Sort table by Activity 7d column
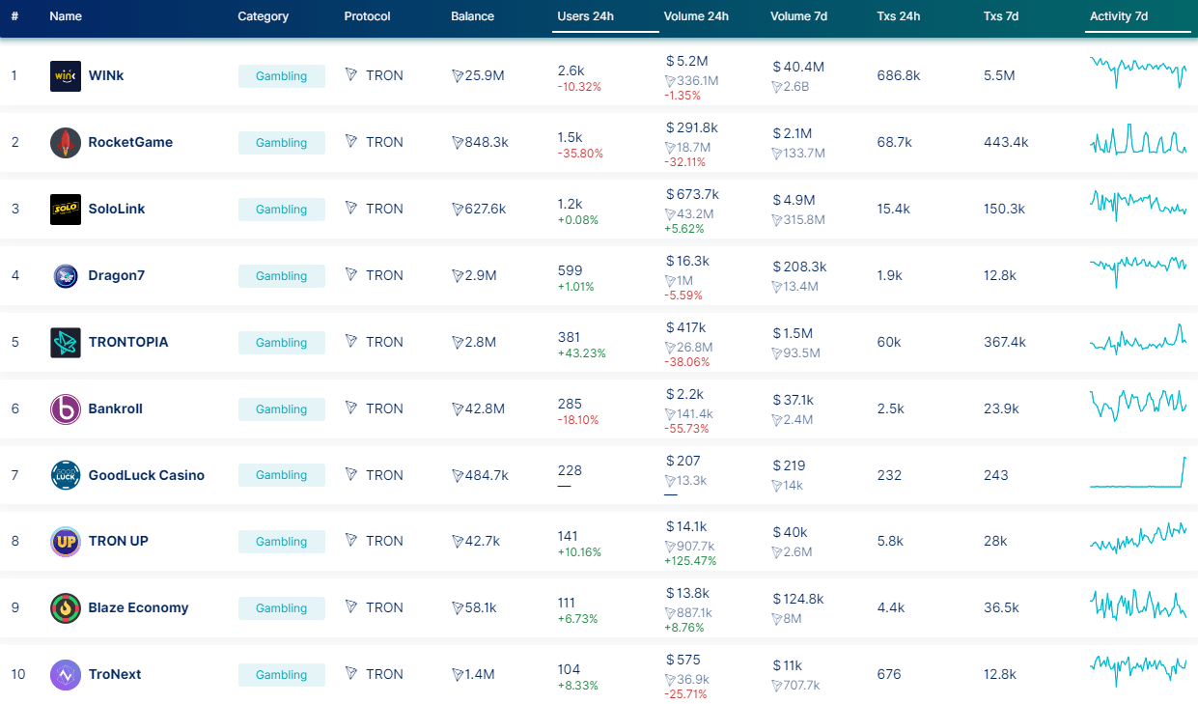This screenshot has width=1198, height=704. pos(1118,16)
